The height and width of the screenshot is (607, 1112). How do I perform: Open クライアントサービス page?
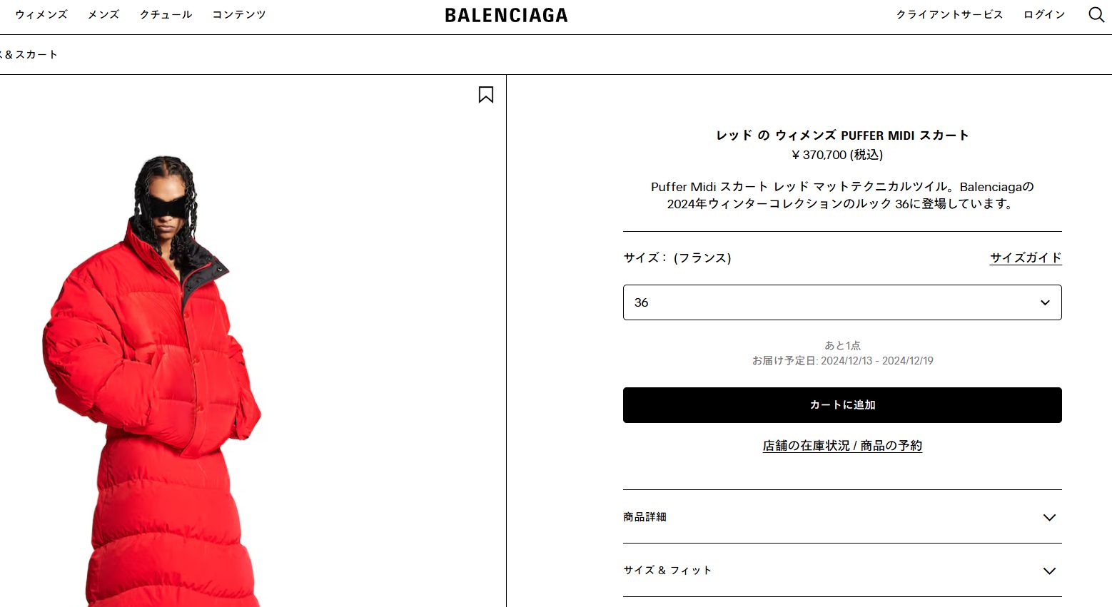click(x=949, y=14)
